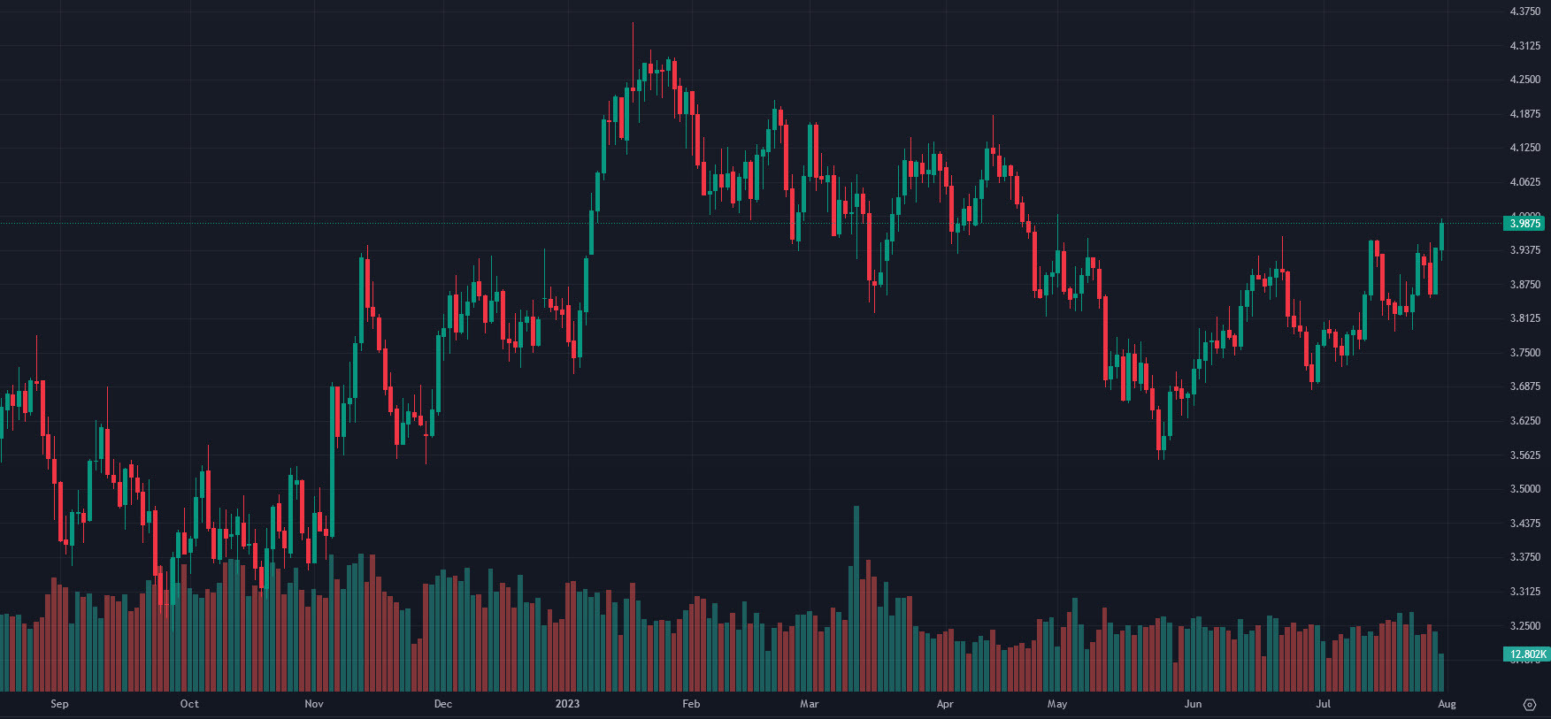Click the 2023 year label on time axis
This screenshot has height=719, width=1551.
[x=567, y=704]
